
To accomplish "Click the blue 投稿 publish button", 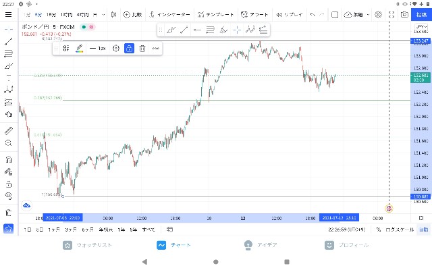I will [421, 15].
